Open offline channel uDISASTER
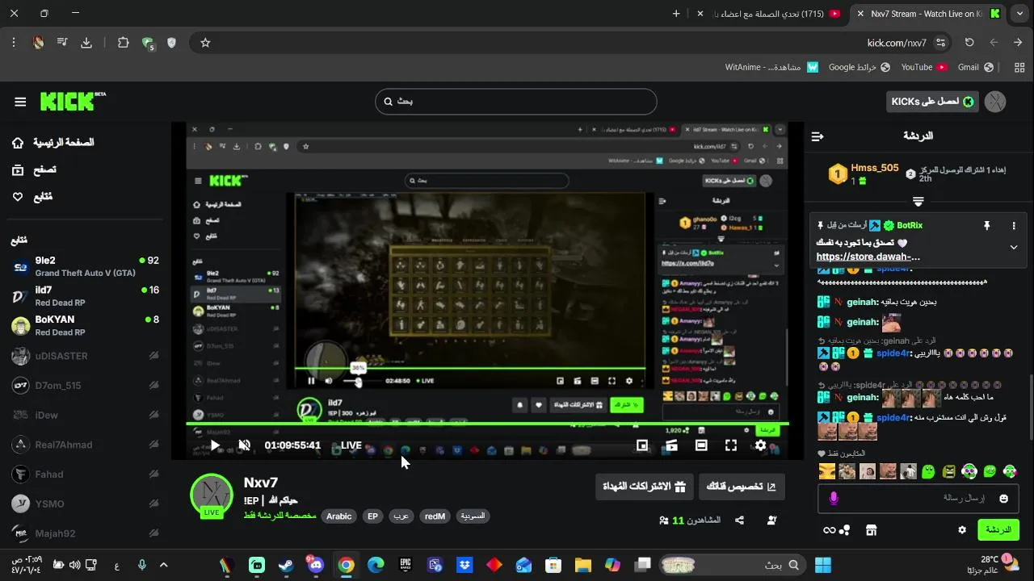The image size is (1034, 581). pos(85,356)
